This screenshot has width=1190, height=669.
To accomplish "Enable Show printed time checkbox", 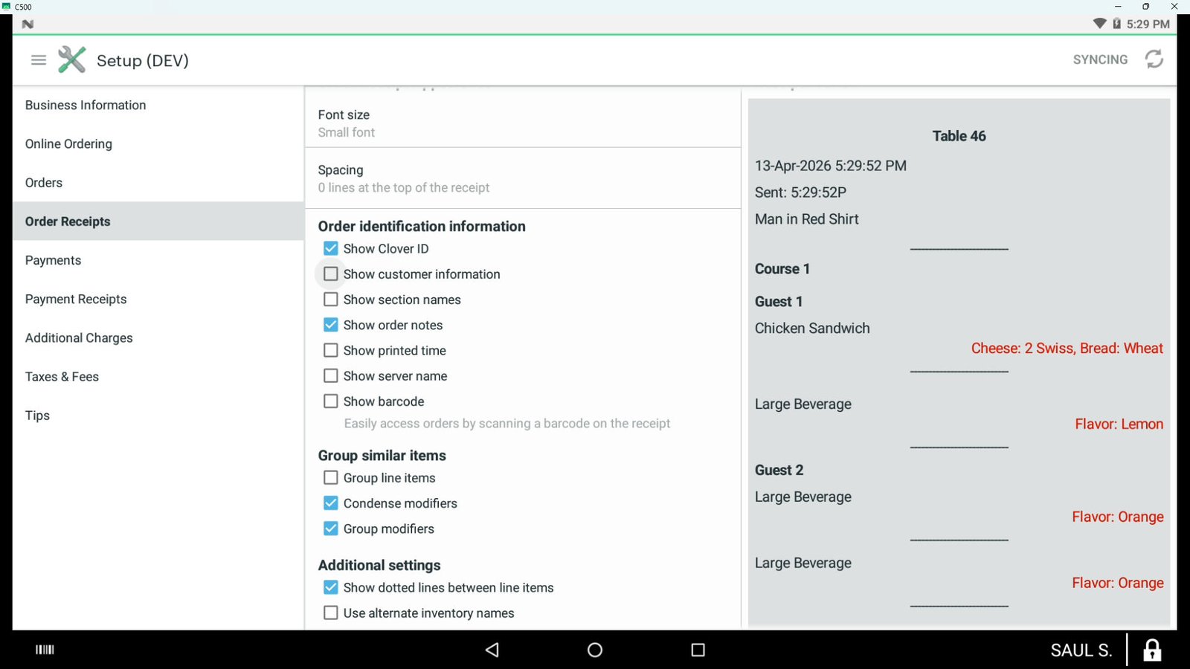I will pyautogui.click(x=331, y=350).
